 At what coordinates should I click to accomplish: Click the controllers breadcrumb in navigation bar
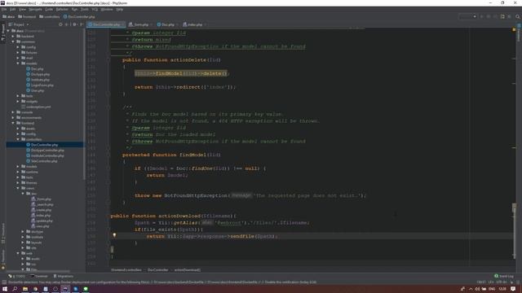coord(50,16)
